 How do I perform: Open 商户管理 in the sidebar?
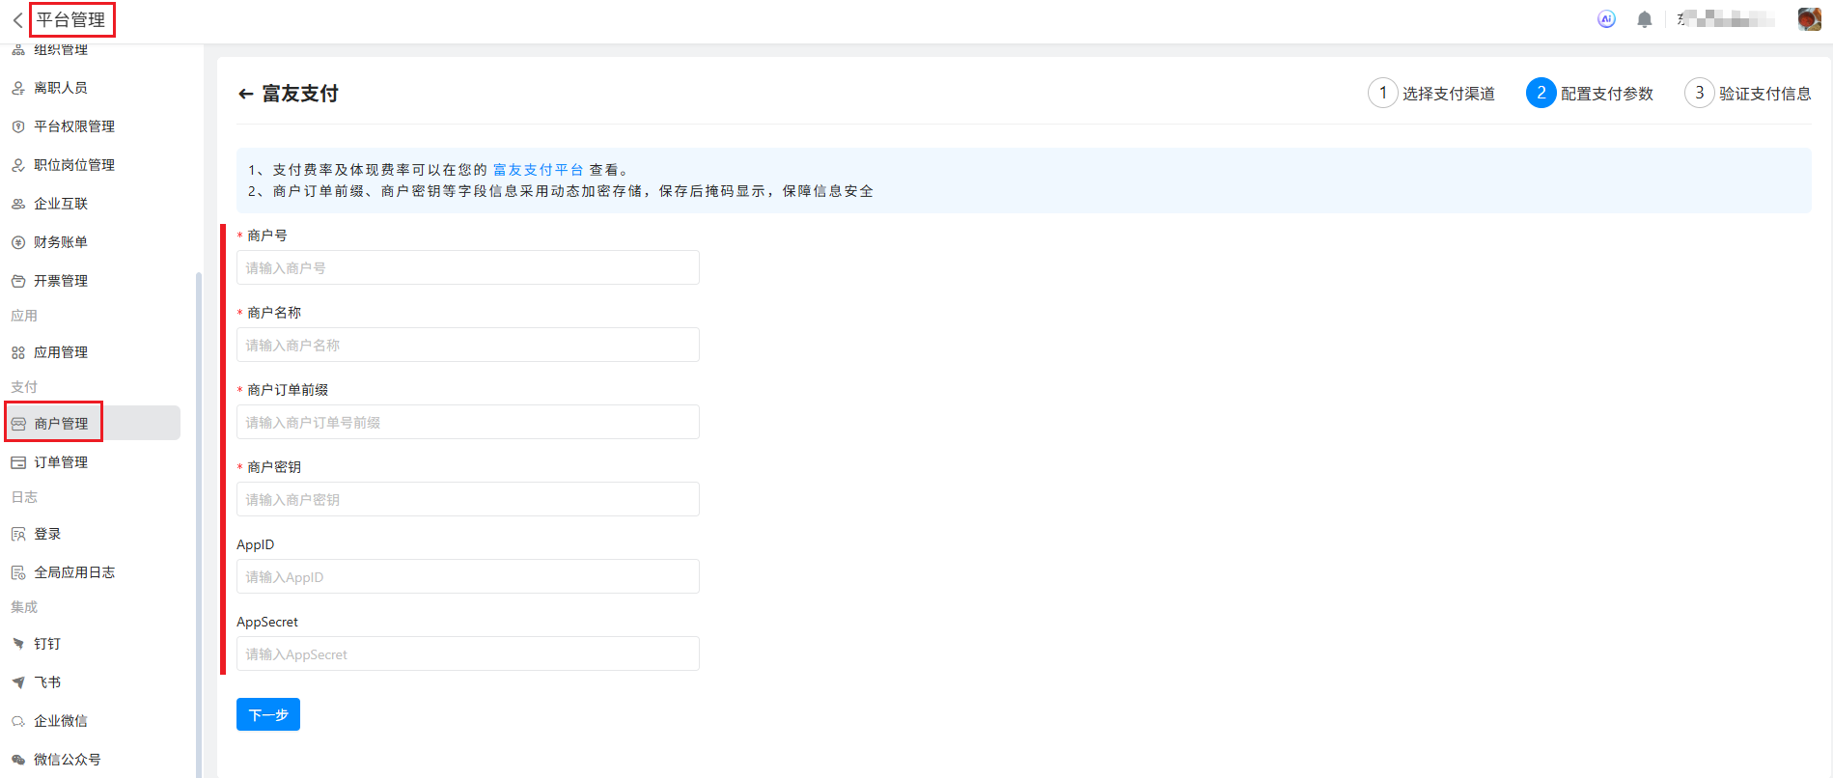pyautogui.click(x=61, y=424)
